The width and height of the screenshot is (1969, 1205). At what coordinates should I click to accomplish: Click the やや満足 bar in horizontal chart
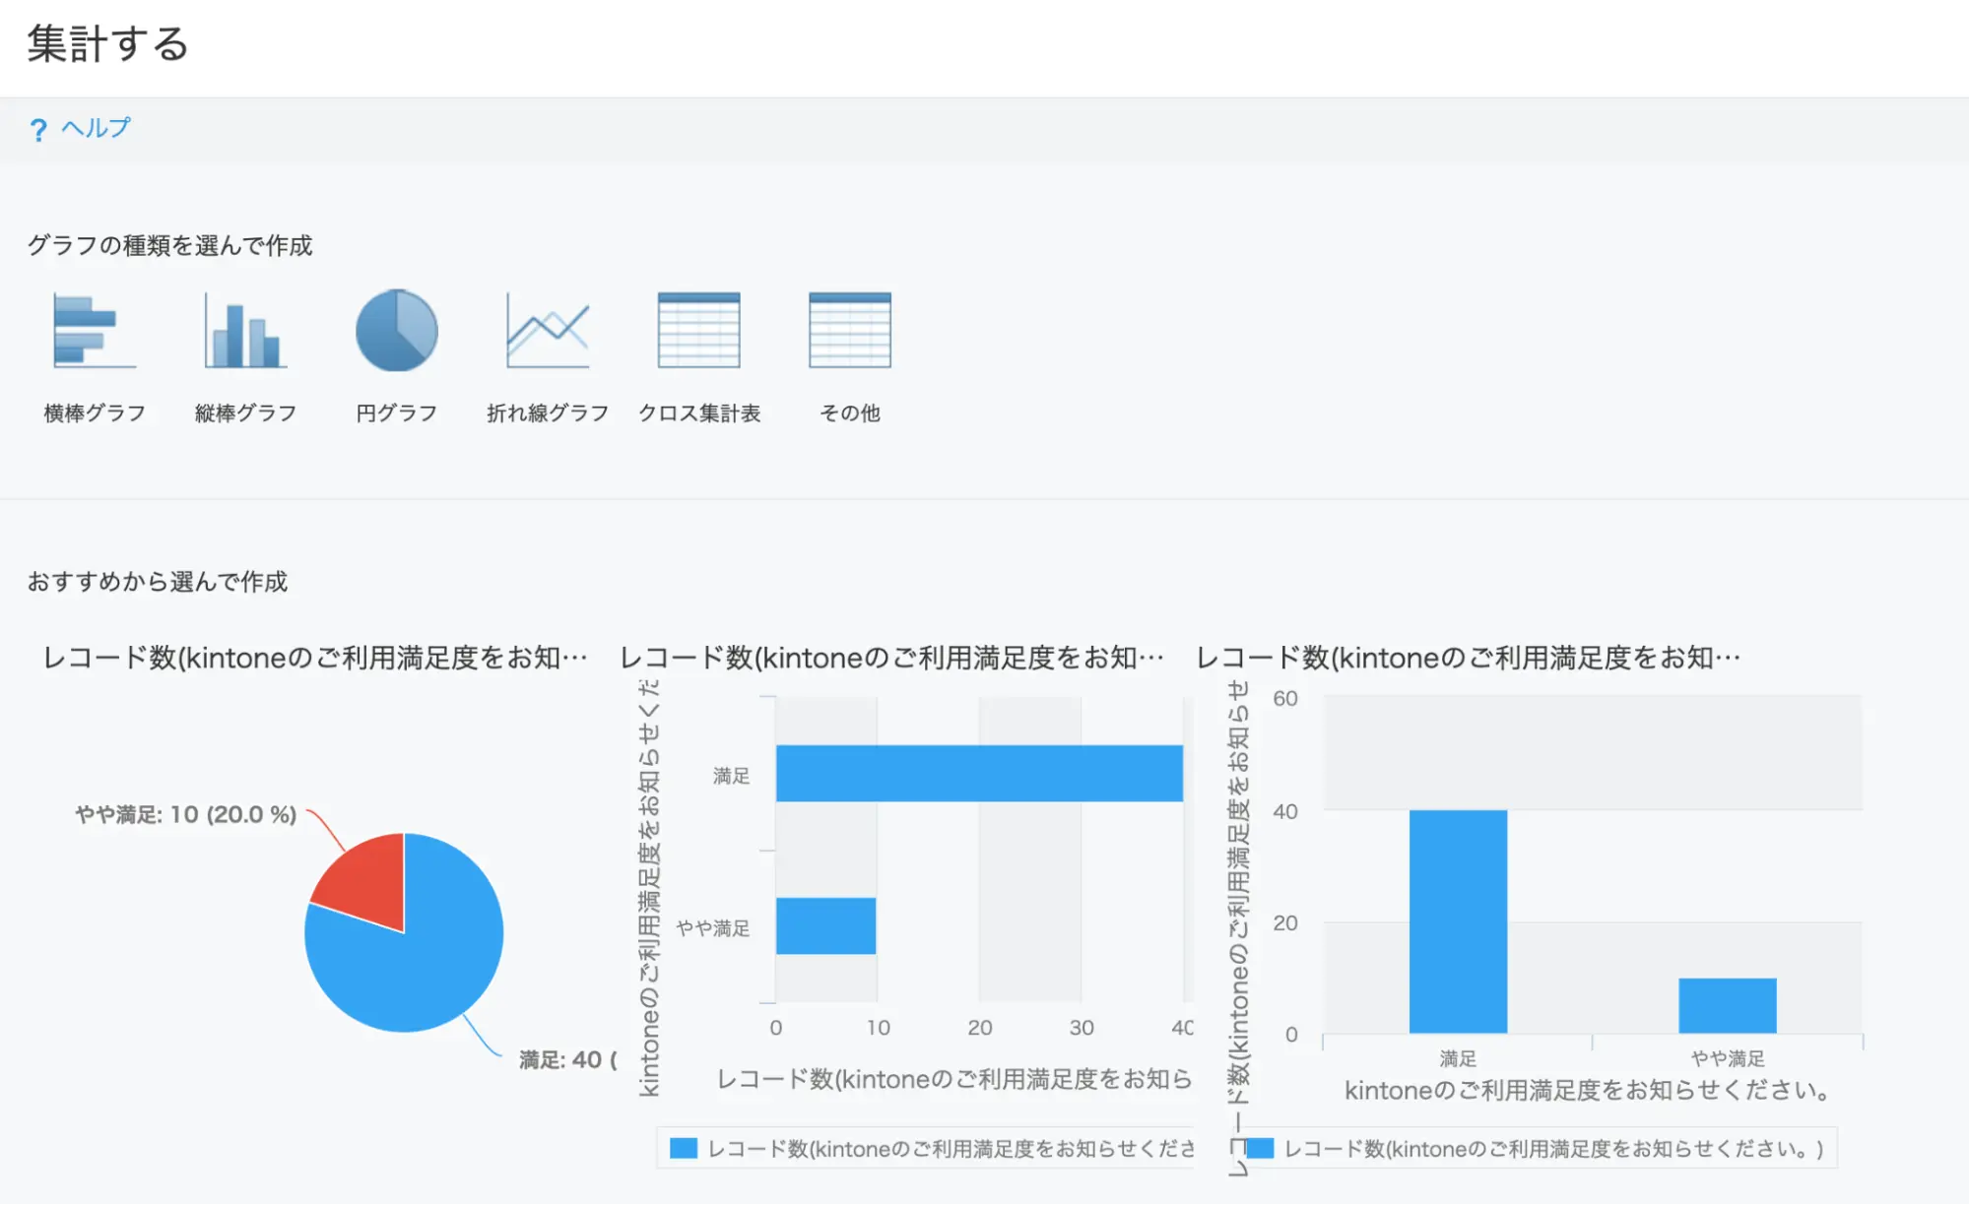pos(825,926)
